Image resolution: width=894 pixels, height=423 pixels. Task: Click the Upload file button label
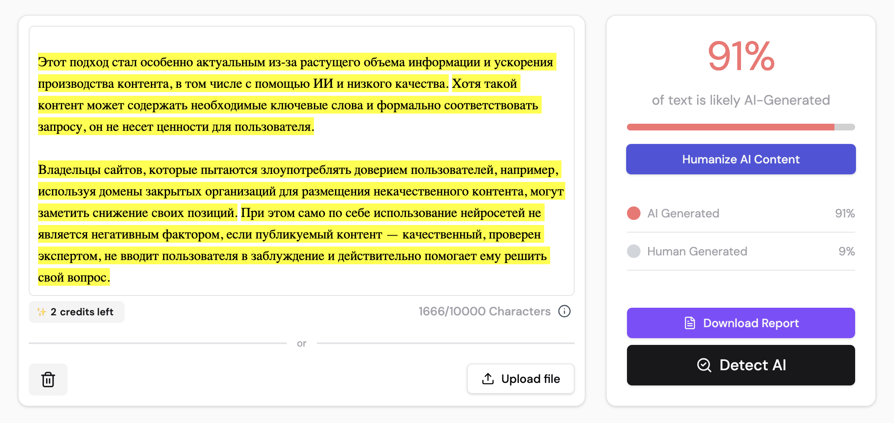point(530,379)
